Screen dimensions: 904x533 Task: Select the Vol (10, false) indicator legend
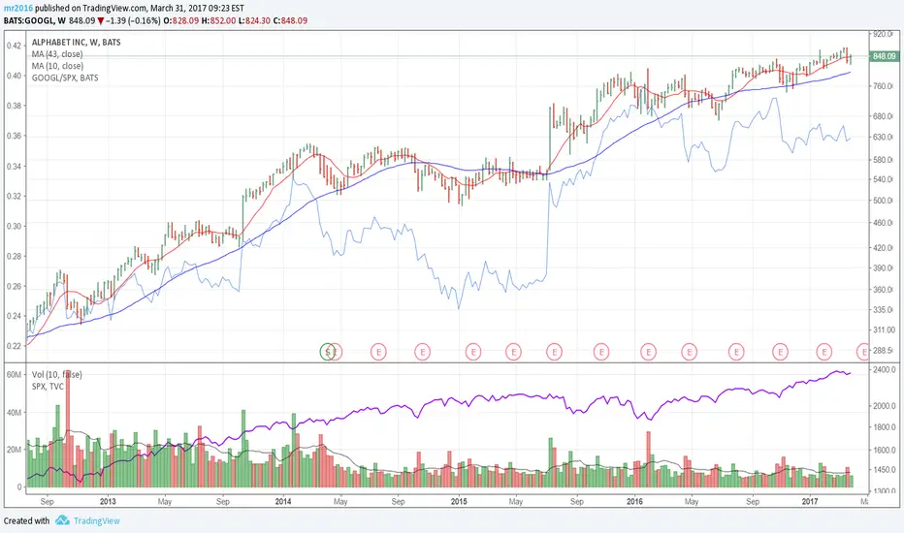click(x=56, y=374)
